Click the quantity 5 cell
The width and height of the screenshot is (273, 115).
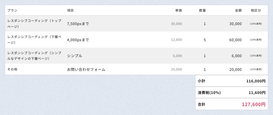pos(204,40)
